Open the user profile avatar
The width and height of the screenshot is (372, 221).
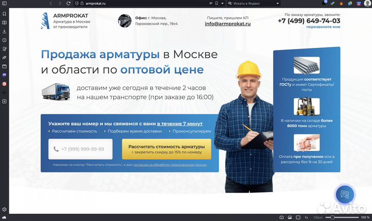pyautogui.click(x=367, y=3)
